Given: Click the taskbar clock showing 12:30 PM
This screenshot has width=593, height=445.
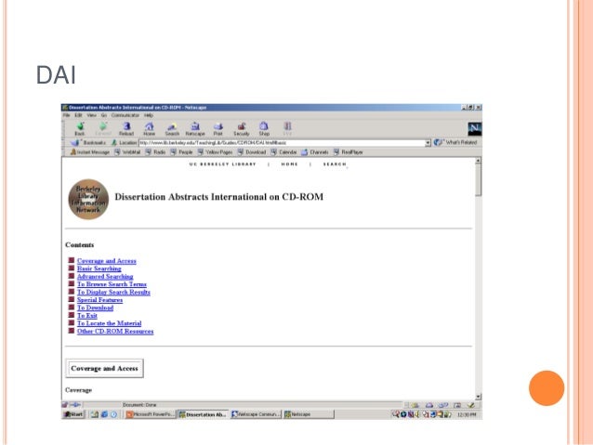Looking at the screenshot, I should (467, 414).
